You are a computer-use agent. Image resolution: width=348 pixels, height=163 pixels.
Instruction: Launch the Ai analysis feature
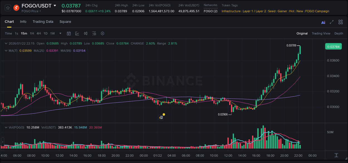pyautogui.click(x=323, y=22)
